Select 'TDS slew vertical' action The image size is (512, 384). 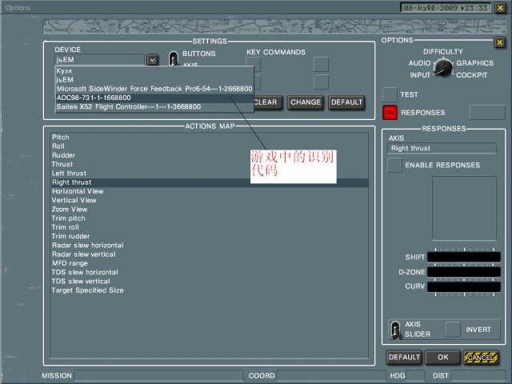click(210, 281)
